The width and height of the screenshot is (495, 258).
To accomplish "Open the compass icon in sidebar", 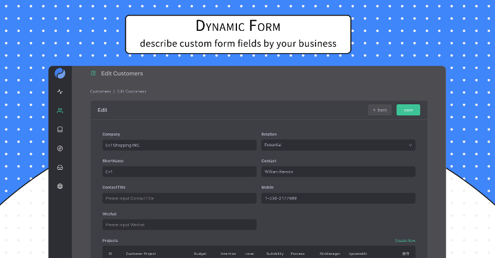I will click(x=60, y=148).
